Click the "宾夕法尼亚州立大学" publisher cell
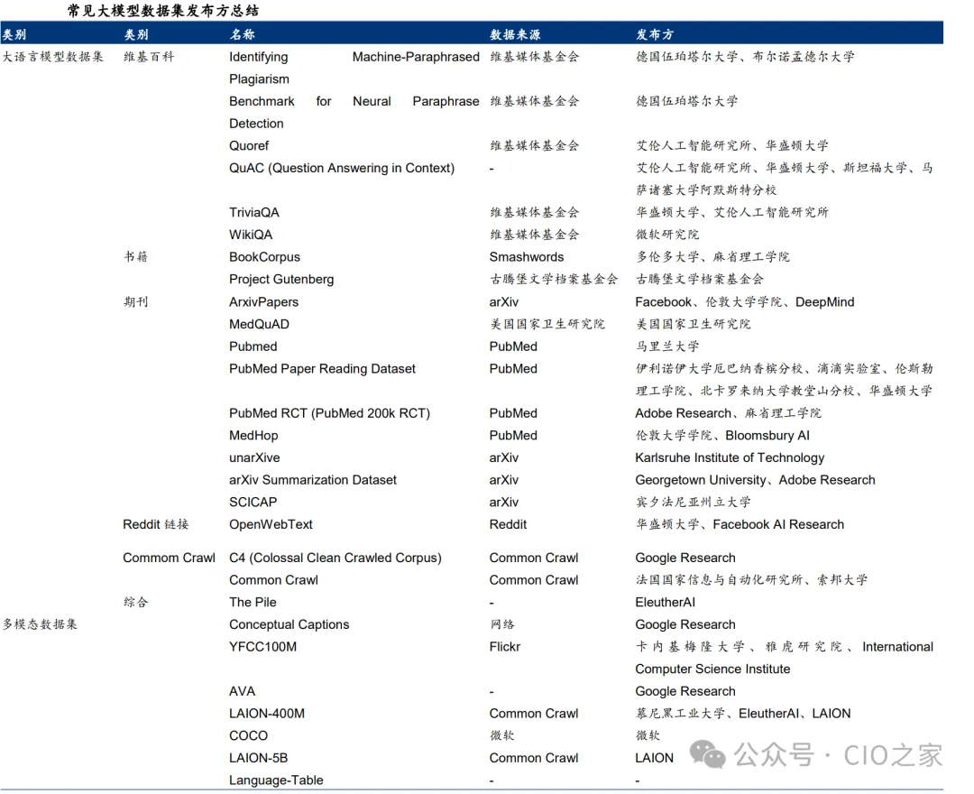The image size is (974, 794). pos(694,502)
